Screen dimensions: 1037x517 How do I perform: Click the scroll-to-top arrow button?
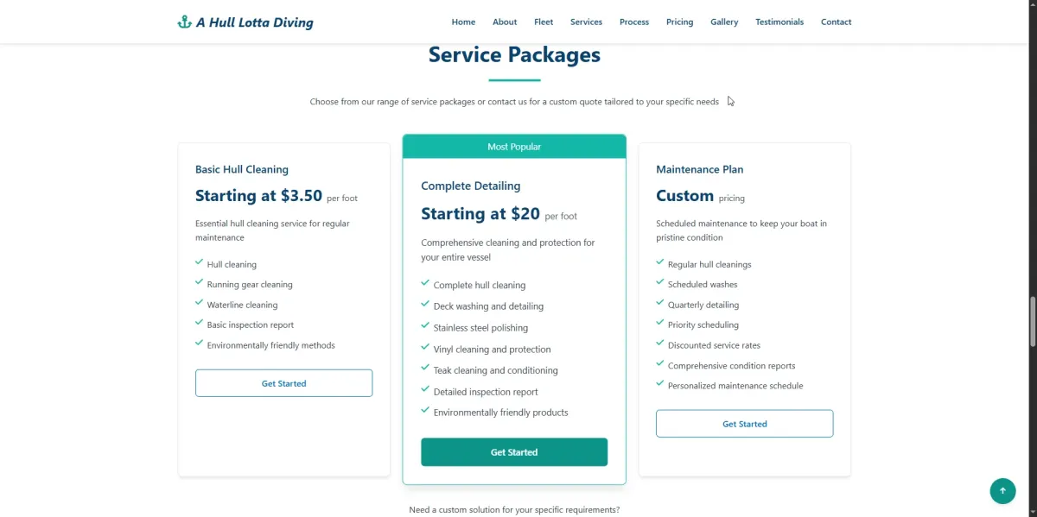point(1002,491)
